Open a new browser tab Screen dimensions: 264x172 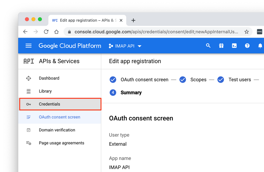pos(133,20)
